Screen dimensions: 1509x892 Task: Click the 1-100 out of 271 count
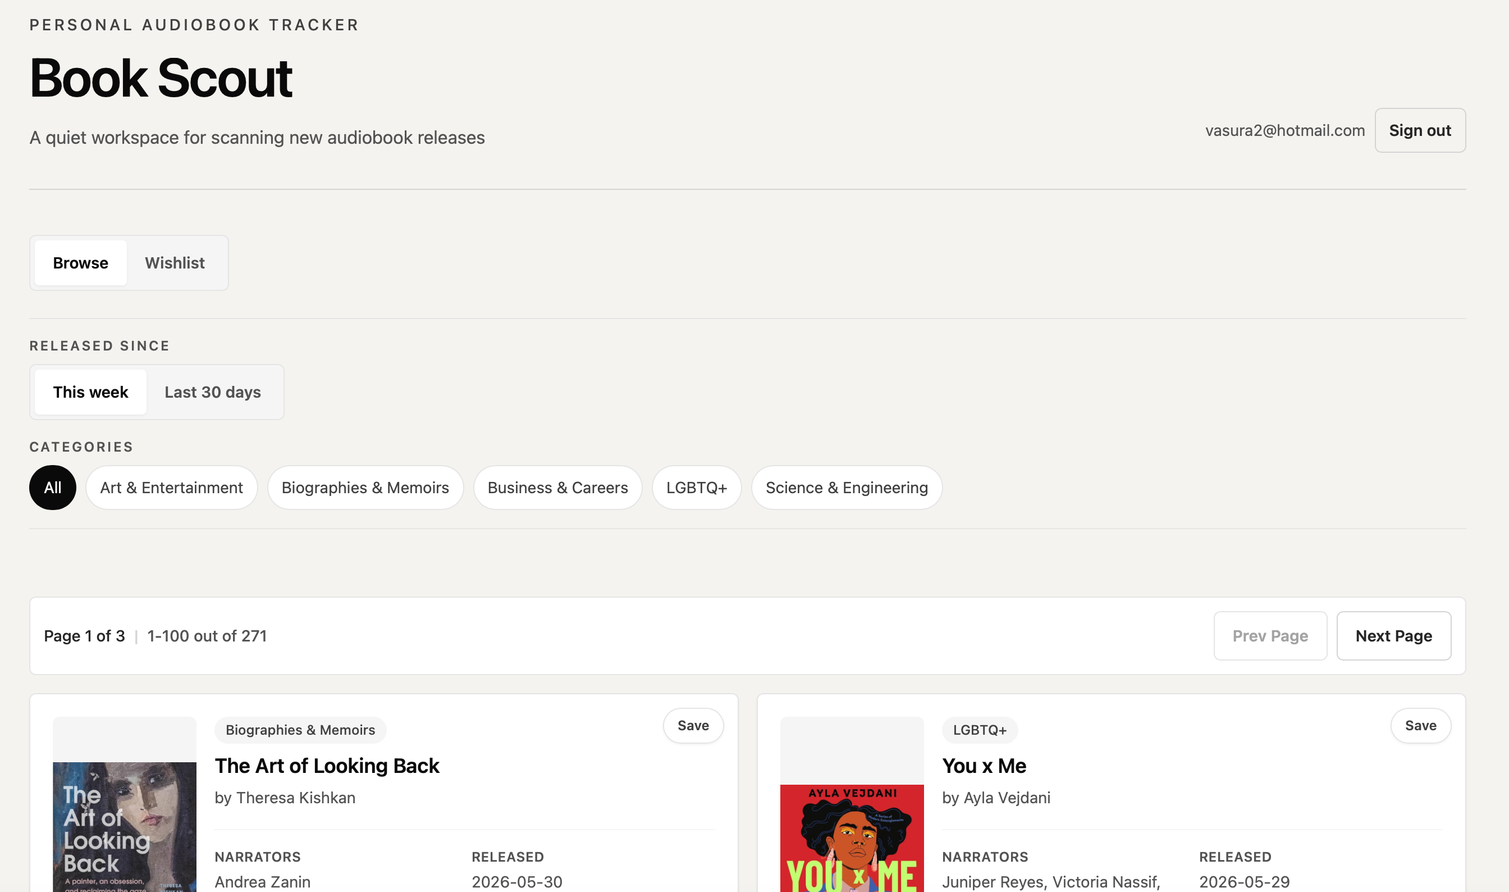(207, 636)
